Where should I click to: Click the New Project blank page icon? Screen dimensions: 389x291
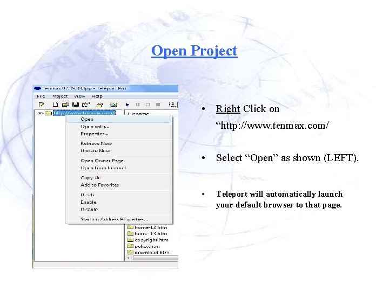[55, 105]
